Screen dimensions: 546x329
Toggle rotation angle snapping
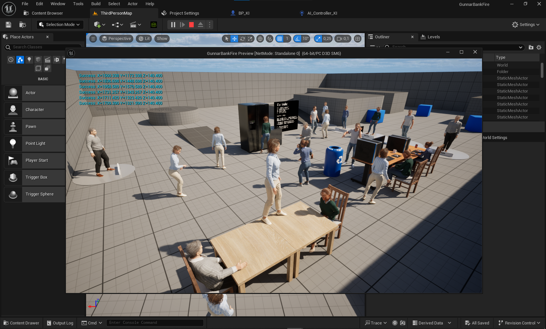(x=297, y=39)
